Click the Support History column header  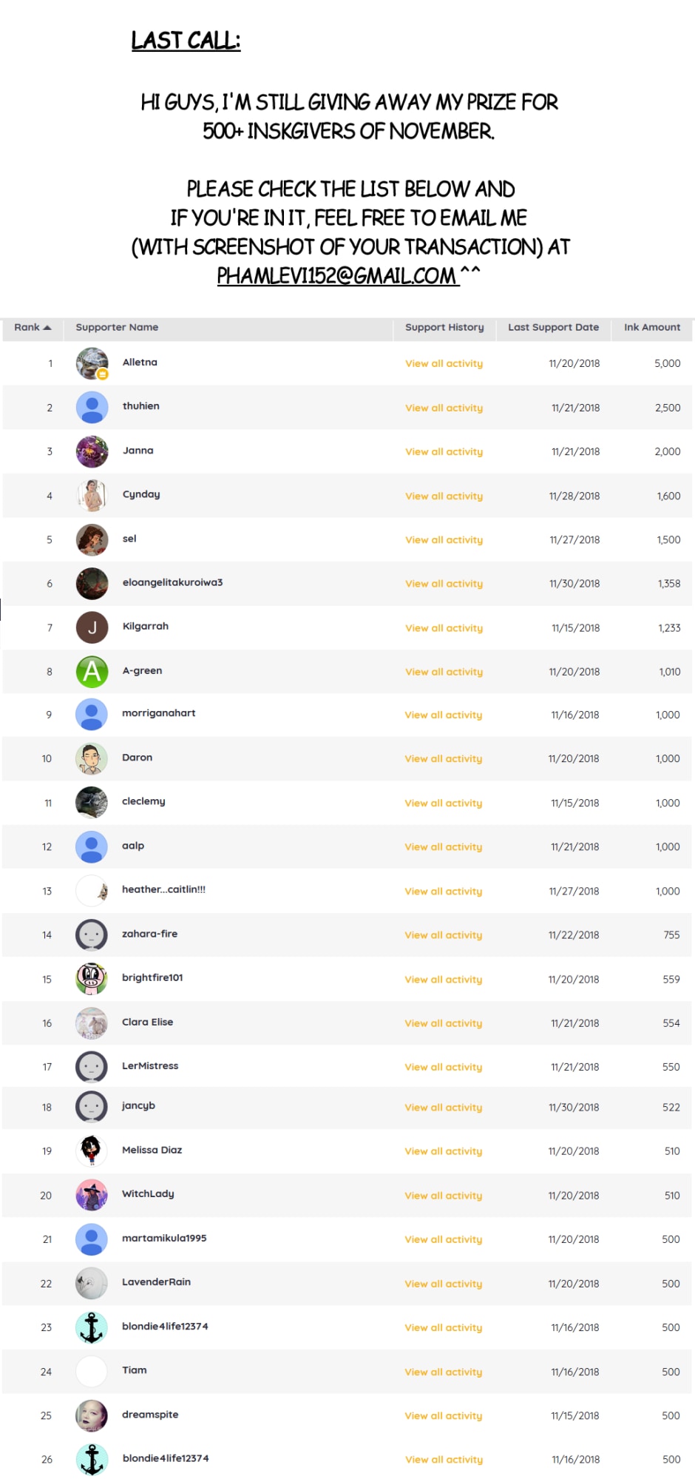click(x=444, y=327)
